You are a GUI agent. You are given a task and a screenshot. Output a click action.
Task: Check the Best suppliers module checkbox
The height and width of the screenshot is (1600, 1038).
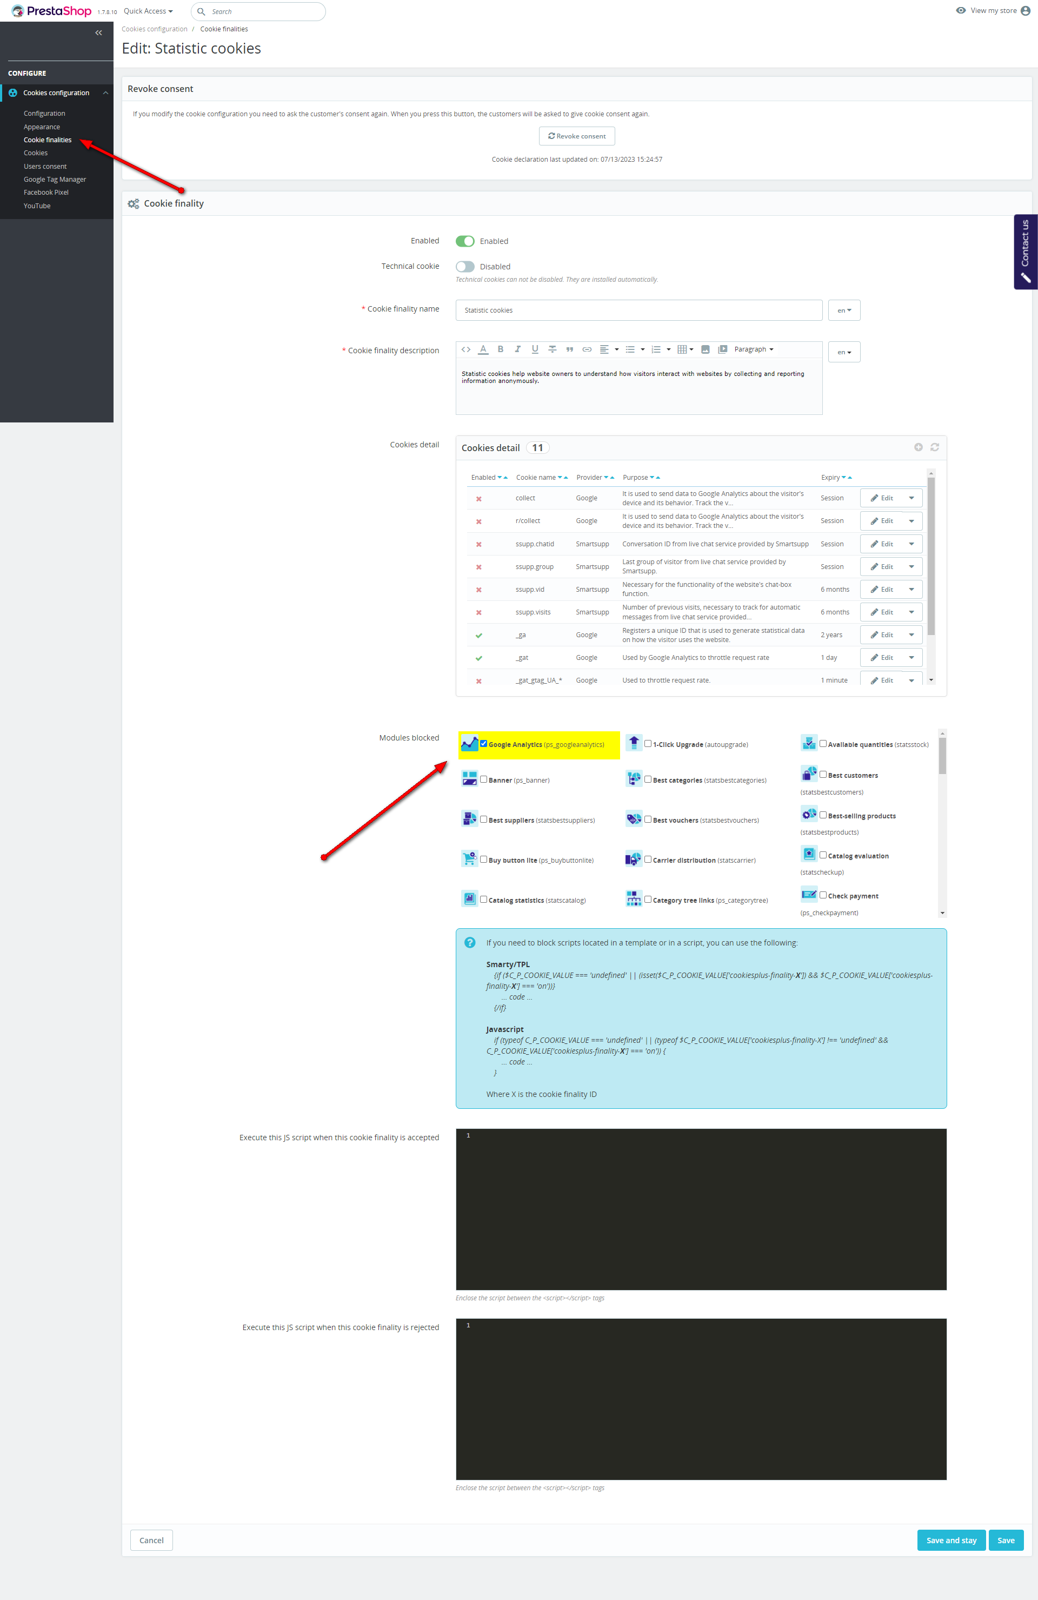point(484,819)
